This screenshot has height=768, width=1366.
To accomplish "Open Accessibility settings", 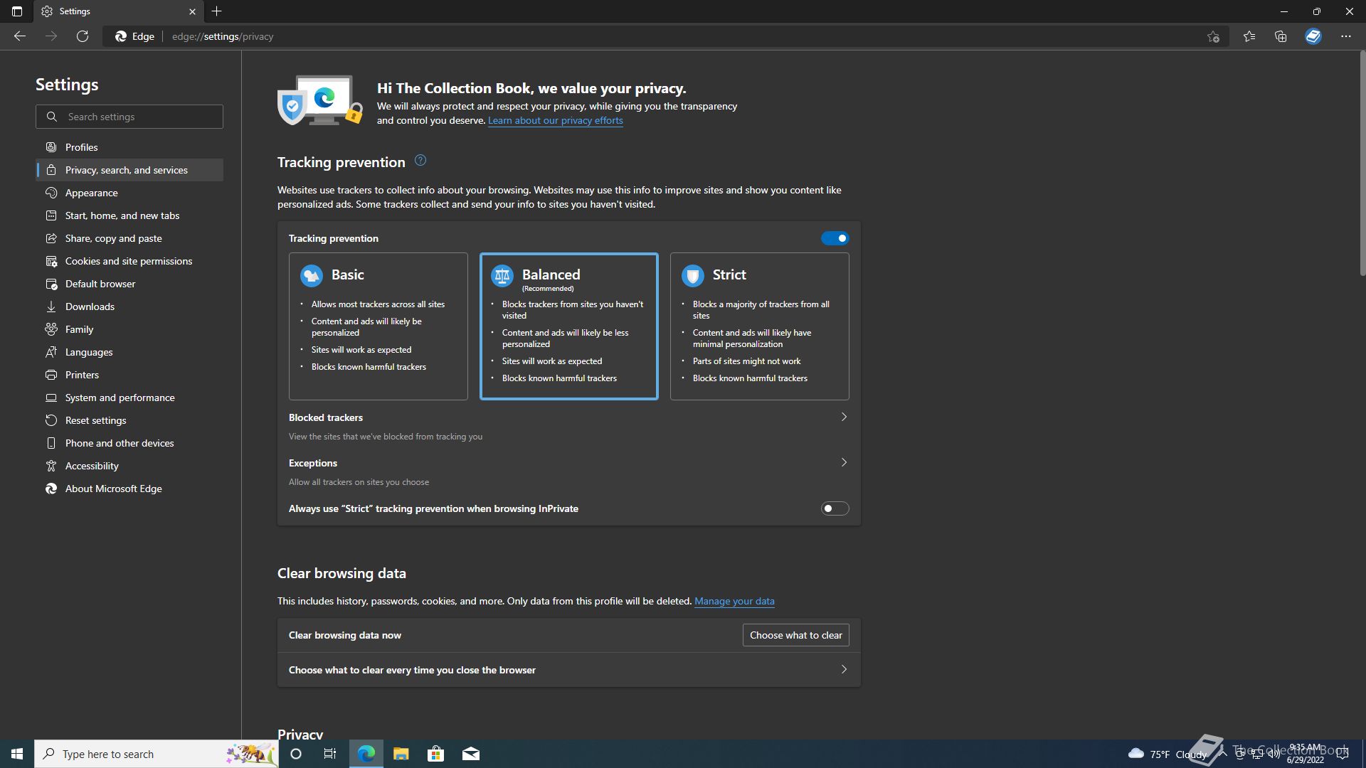I will pyautogui.click(x=129, y=466).
